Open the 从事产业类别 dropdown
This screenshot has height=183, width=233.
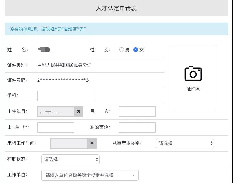pos(185,143)
